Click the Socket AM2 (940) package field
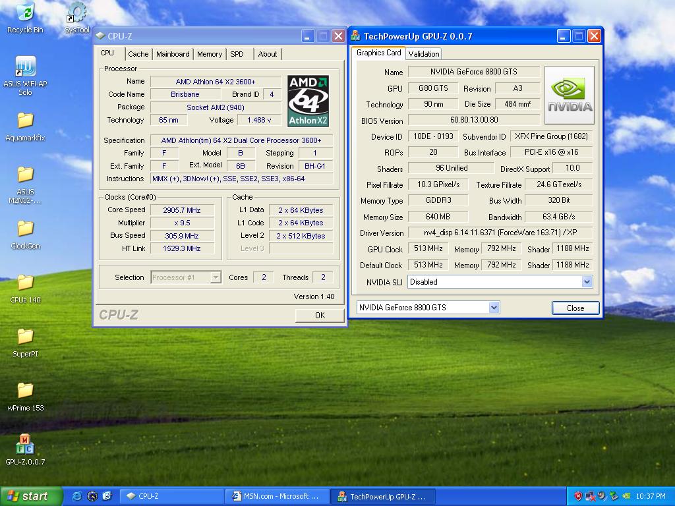Screen dimensions: 675x506 point(216,107)
